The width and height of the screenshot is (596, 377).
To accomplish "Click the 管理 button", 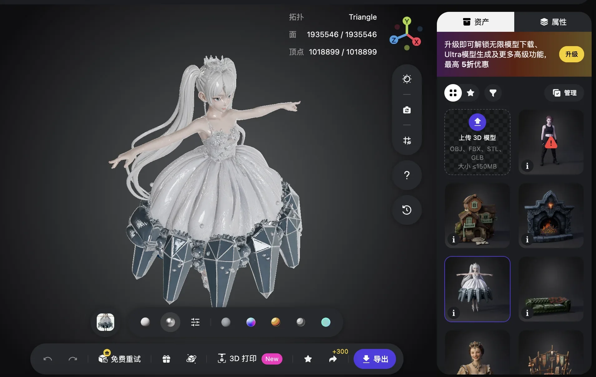I will tap(564, 93).
